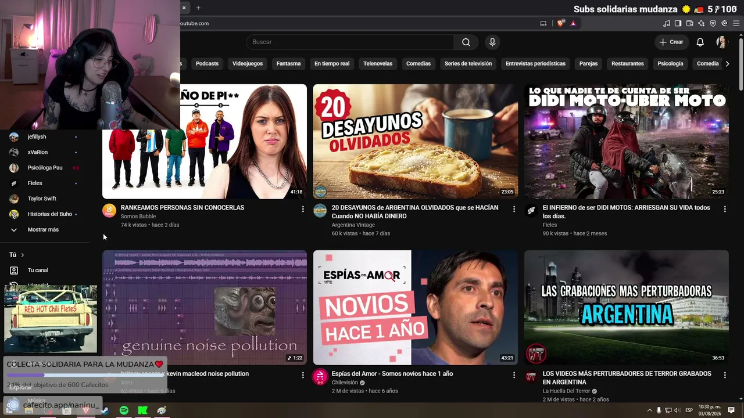Select the Comedias category chip
Image resolution: width=744 pixels, height=418 pixels.
click(x=419, y=63)
